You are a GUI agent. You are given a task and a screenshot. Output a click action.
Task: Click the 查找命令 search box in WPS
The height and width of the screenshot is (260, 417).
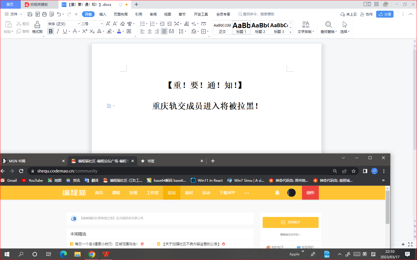tap(256, 14)
